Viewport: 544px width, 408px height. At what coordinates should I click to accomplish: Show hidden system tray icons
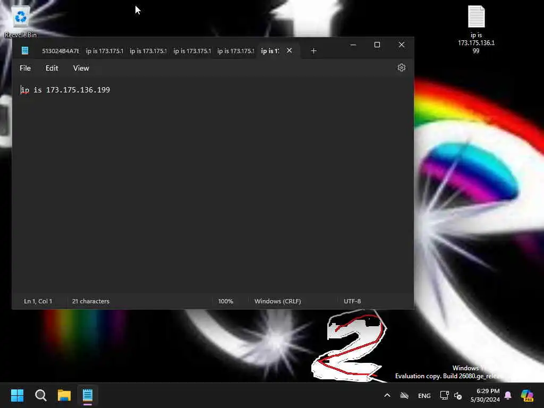[387, 395]
